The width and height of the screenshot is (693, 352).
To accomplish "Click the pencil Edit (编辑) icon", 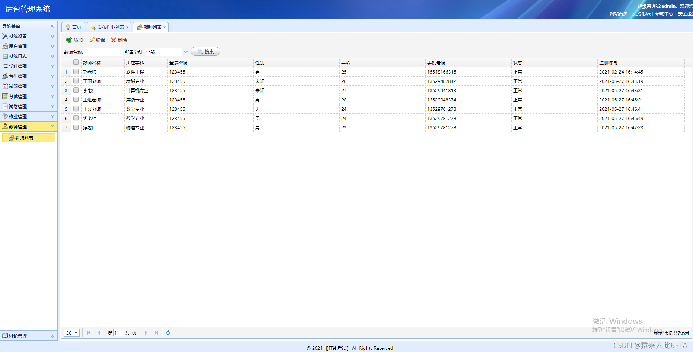I will (x=92, y=40).
